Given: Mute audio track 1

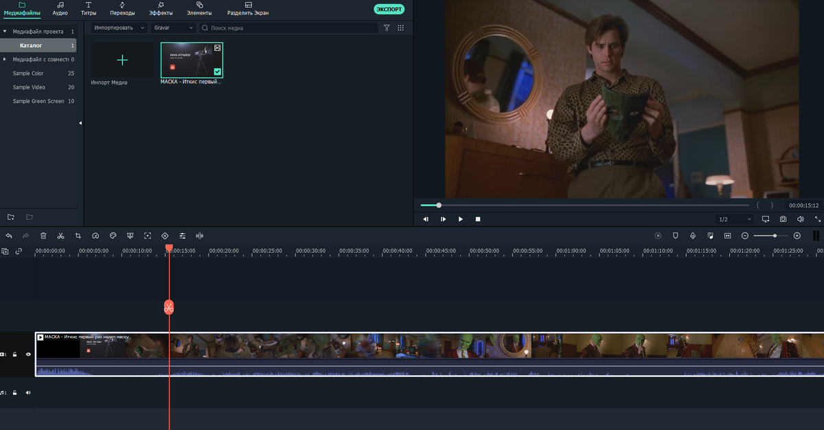Looking at the screenshot, I should click(28, 393).
